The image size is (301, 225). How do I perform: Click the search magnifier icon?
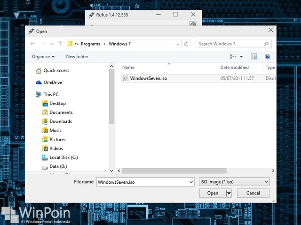point(266,44)
